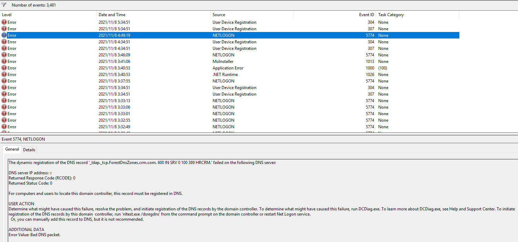The width and height of the screenshot is (518, 242).
Task: Click the 'DNS server IP address: ::' line
Action: click(x=30, y=173)
